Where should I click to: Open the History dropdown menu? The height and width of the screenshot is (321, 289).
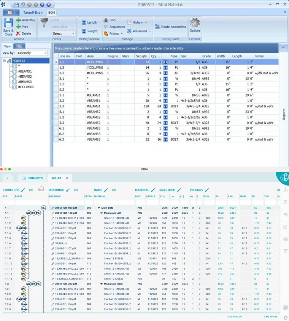(137, 22)
